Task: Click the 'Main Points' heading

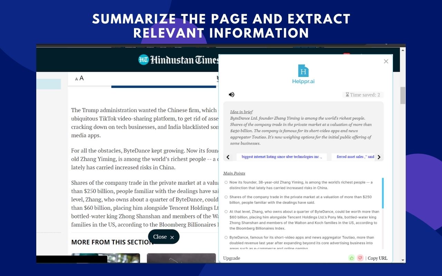Action: point(234,173)
